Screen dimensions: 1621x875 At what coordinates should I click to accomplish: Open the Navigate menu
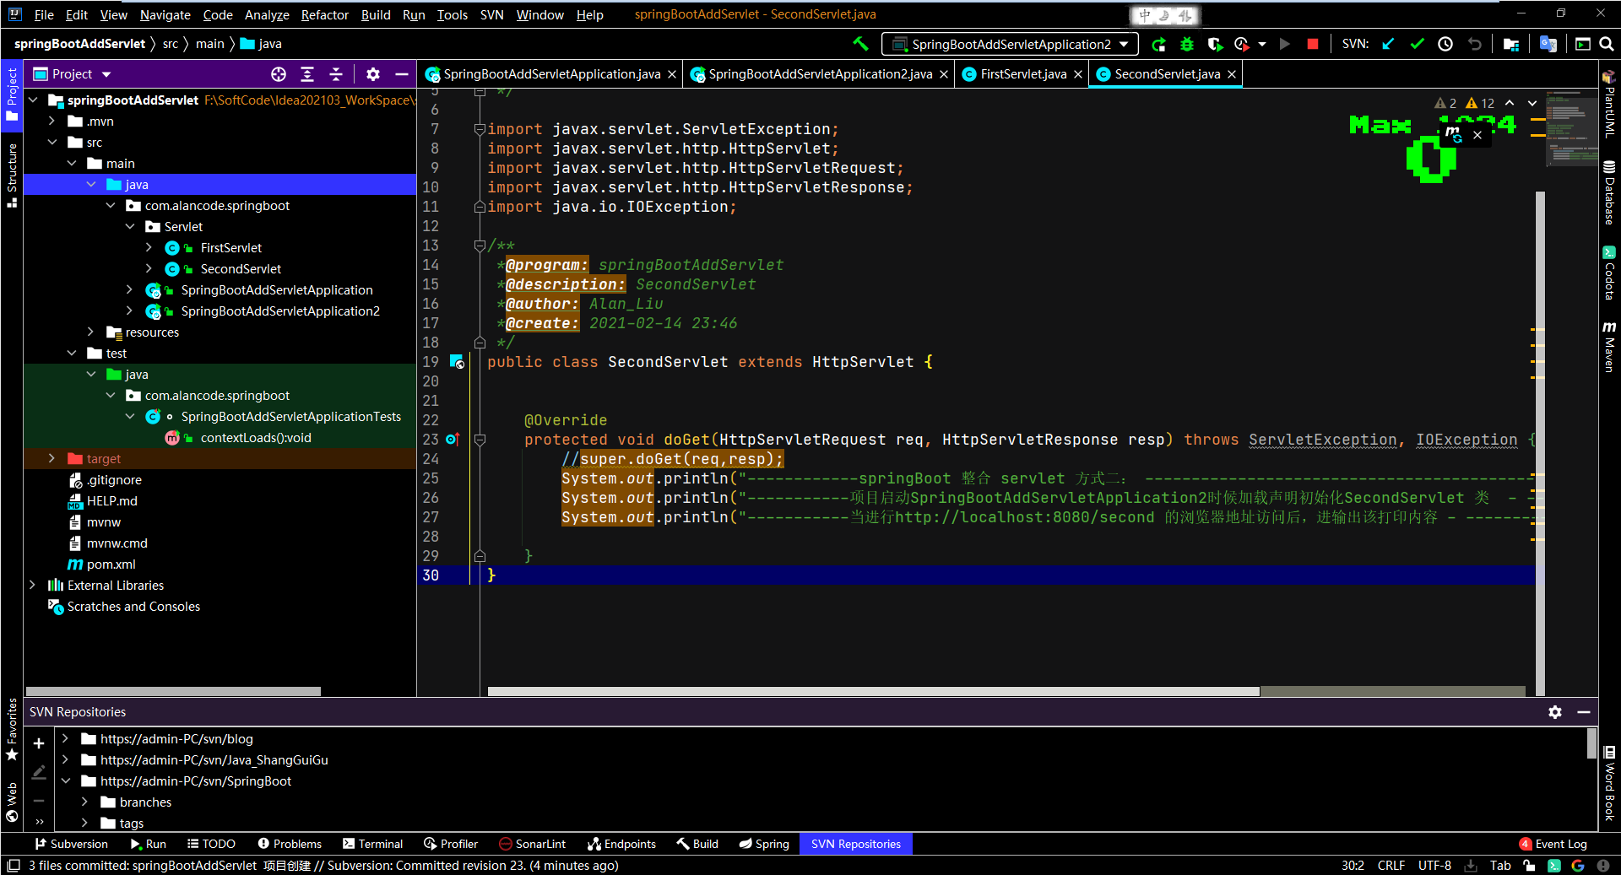pyautogui.click(x=165, y=14)
